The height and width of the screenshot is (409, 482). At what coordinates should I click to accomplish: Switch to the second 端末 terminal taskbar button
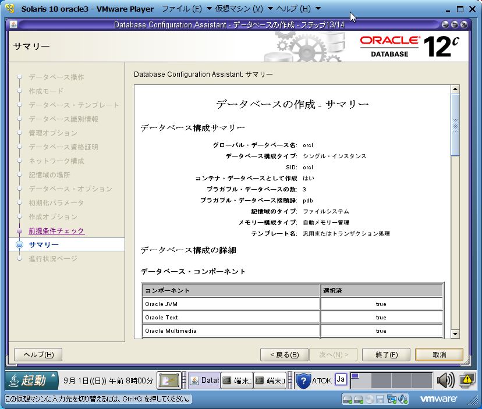coord(270,380)
